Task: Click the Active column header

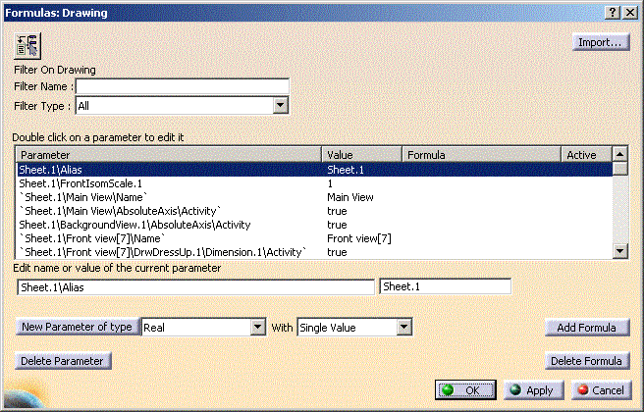Action: tap(585, 155)
